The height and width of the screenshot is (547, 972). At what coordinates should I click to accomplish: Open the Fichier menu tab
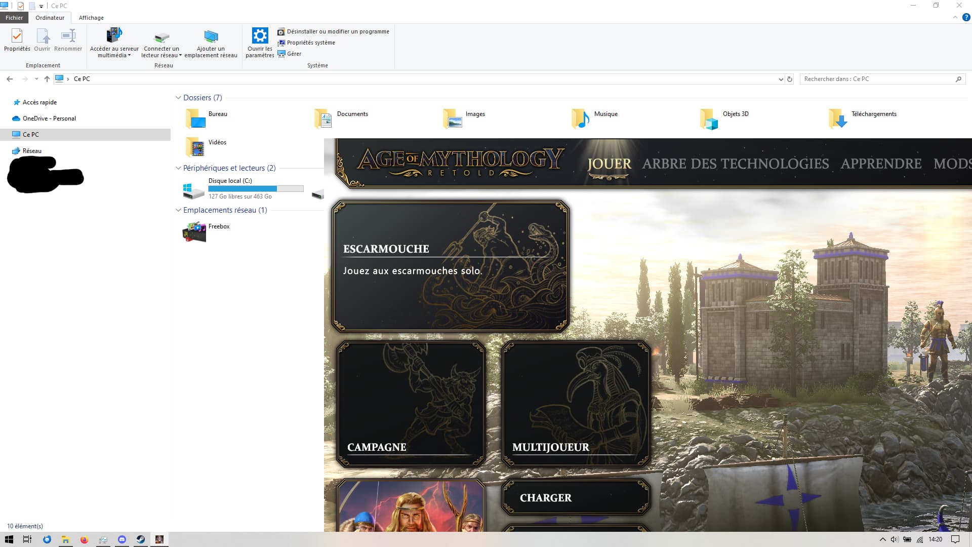(14, 18)
